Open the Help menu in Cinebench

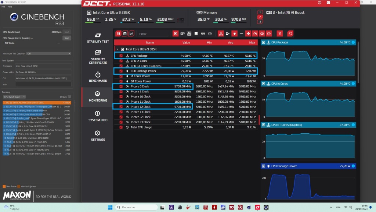pyautogui.click(x=10, y=7)
